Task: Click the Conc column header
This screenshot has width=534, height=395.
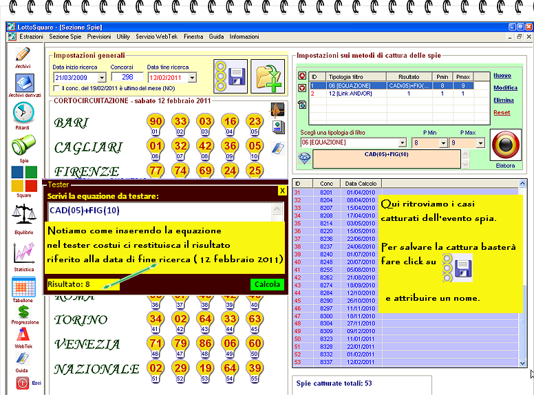Action: [327, 184]
